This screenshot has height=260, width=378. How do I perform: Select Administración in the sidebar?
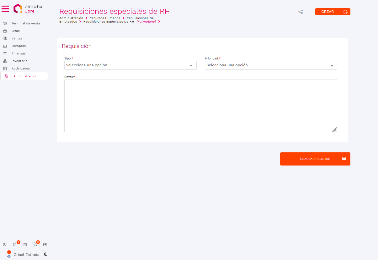25,76
